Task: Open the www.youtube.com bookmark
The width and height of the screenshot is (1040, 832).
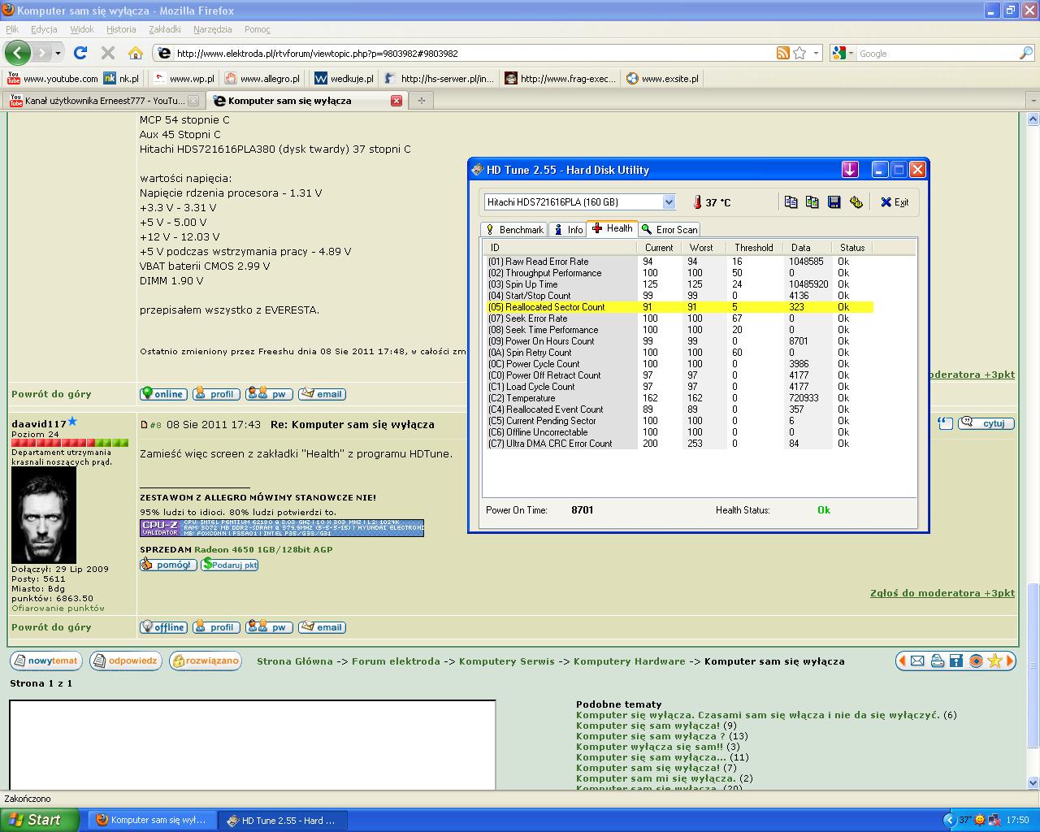Action: pyautogui.click(x=53, y=79)
